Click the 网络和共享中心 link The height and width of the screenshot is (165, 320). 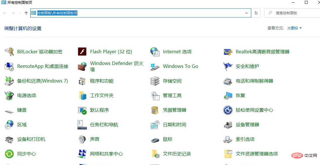coord(106,154)
